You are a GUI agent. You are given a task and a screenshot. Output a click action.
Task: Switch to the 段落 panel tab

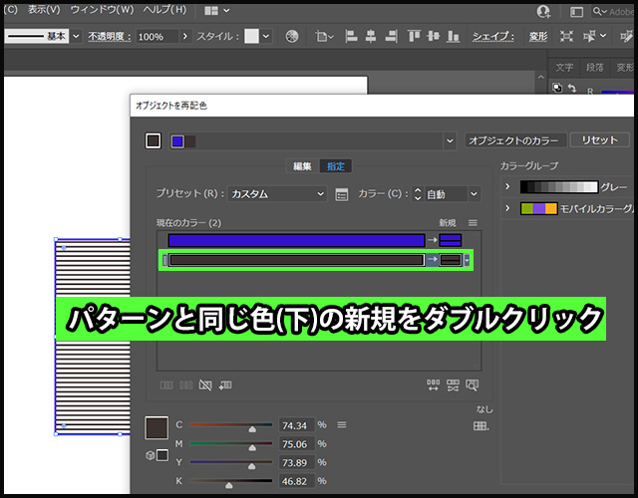click(x=594, y=68)
